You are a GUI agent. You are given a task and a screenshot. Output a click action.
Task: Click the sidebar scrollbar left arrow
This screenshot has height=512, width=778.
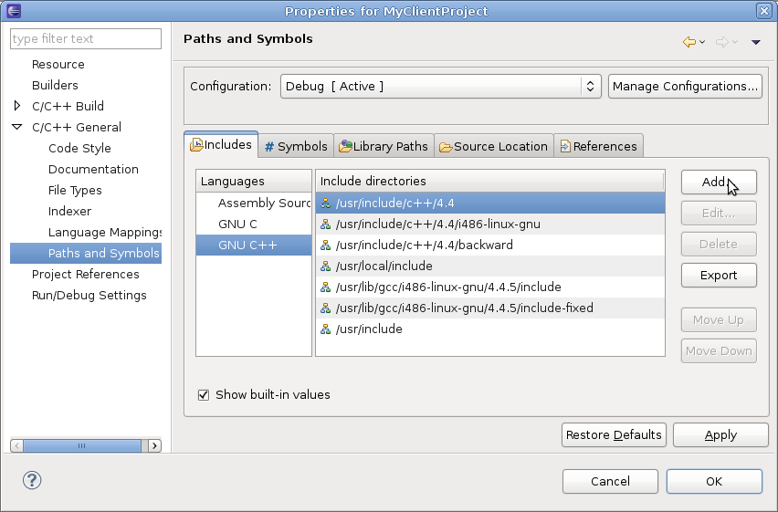16,445
